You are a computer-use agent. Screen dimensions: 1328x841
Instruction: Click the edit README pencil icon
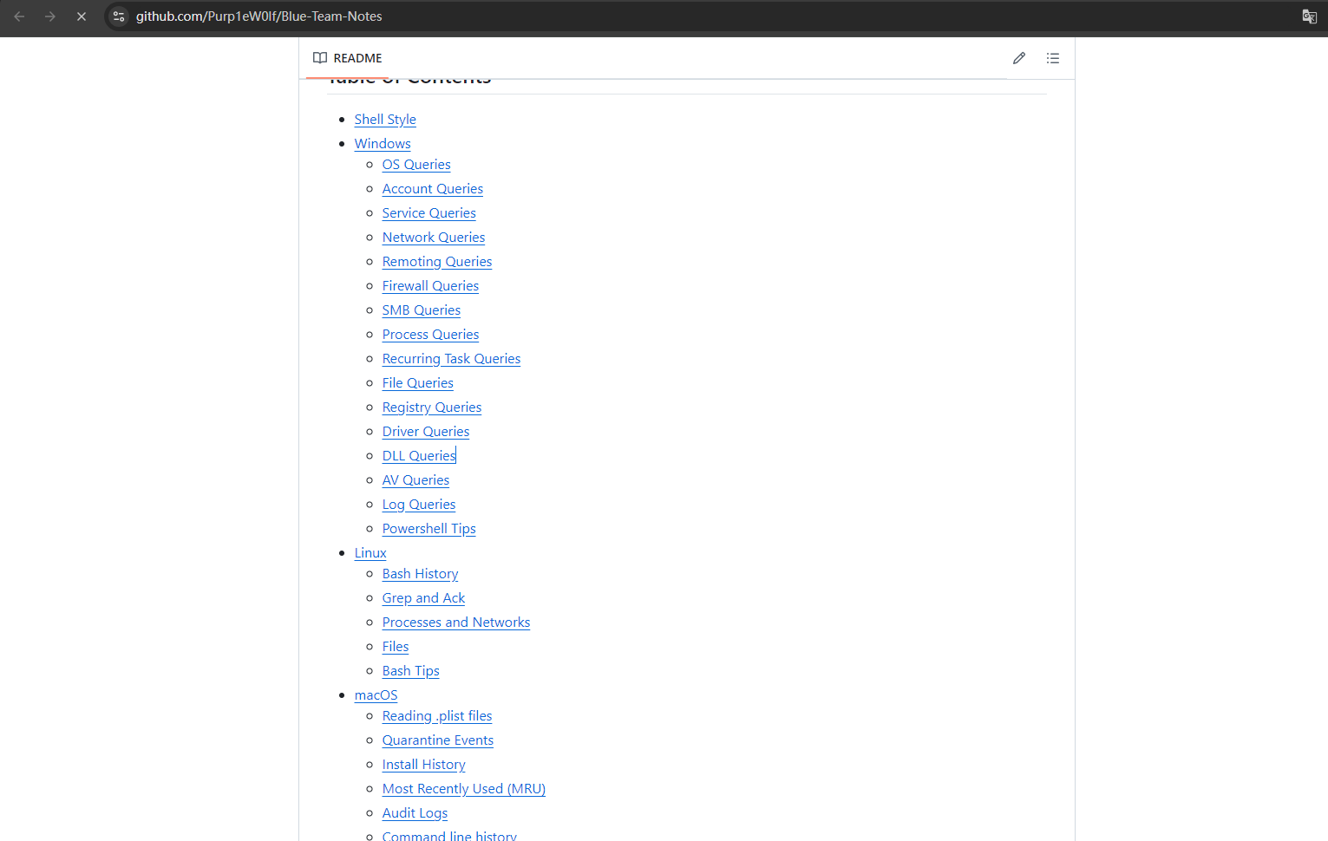tap(1019, 58)
